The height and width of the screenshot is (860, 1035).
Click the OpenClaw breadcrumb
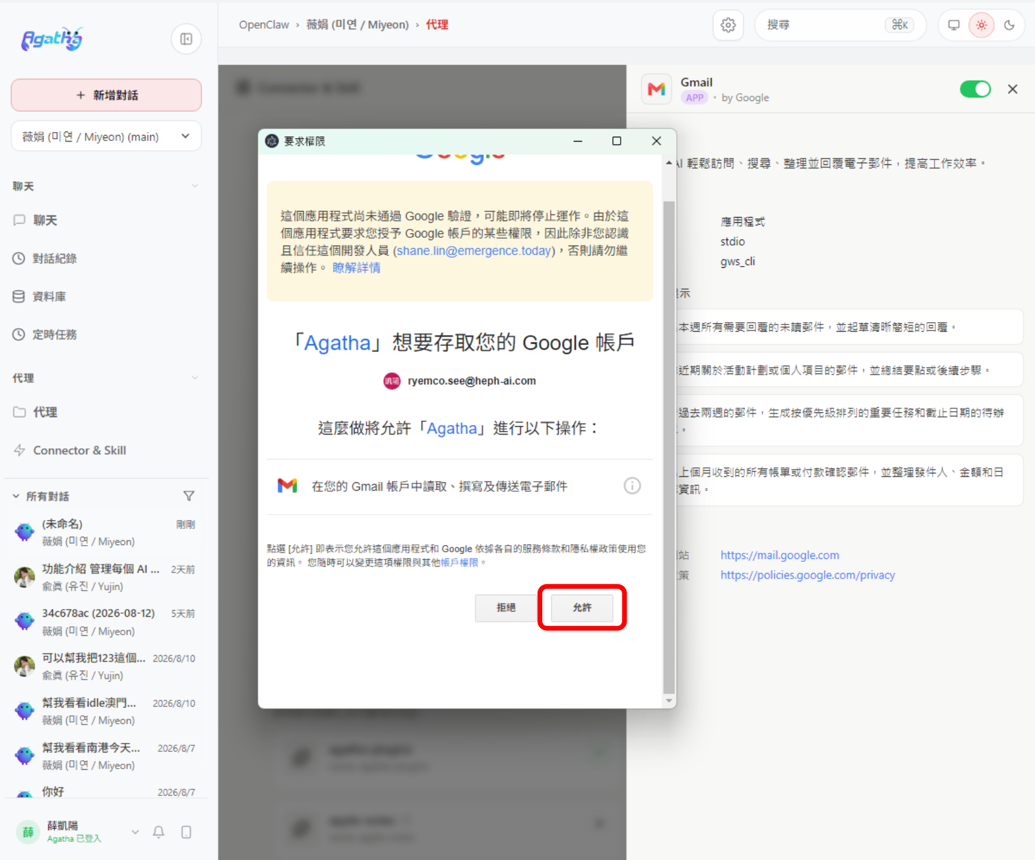264,25
